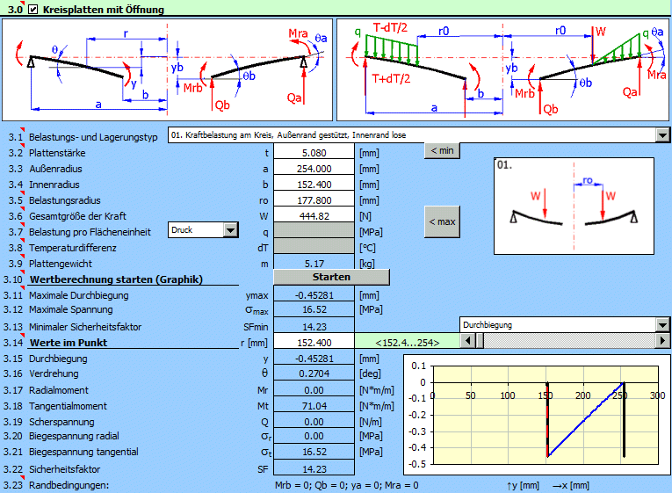Viewport: 672px width, 493px height.
Task: Toggle the Kreisplatten mit Öffnung checkbox
Action: coord(33,10)
